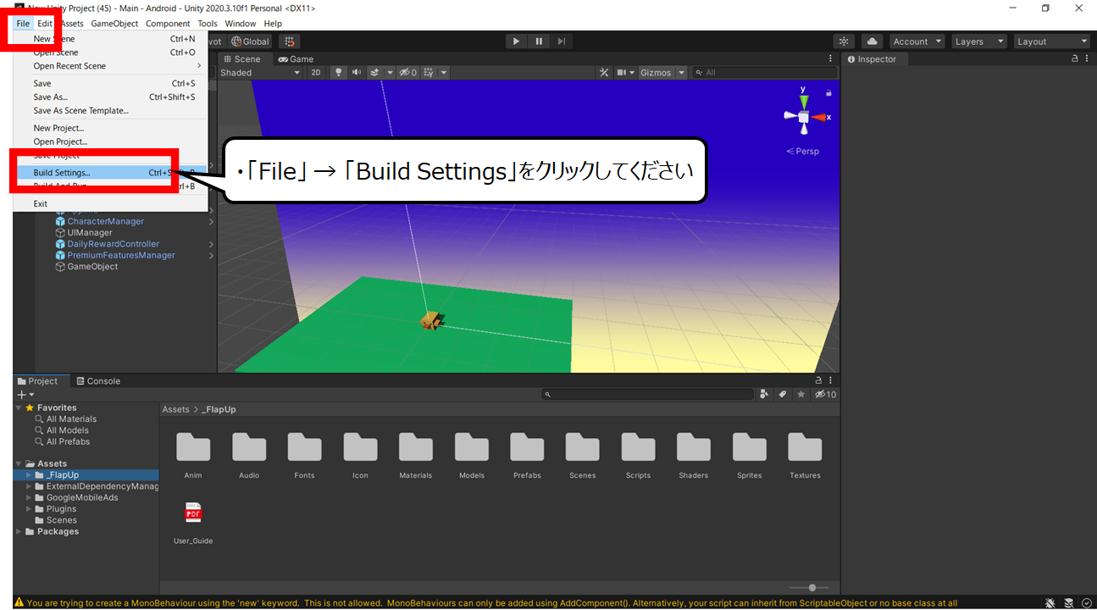The width and height of the screenshot is (1097, 610).
Task: Choose Exit in File menu
Action: (110, 204)
